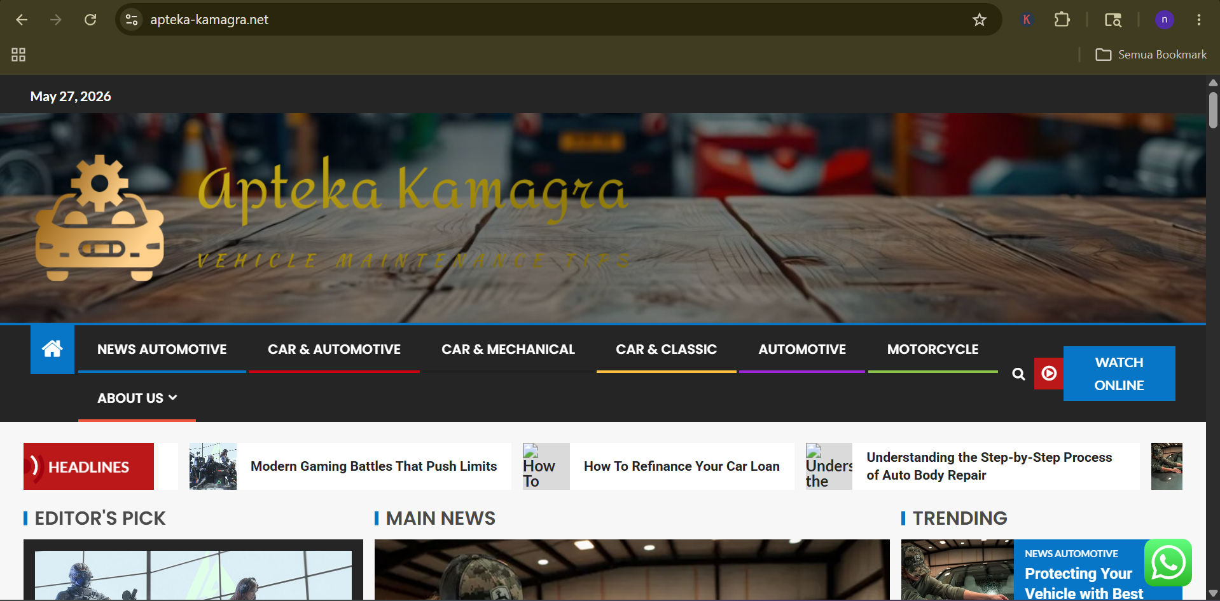1220x601 pixels.
Task: Select the MOTORCYCLE menu item
Action: [x=932, y=349]
